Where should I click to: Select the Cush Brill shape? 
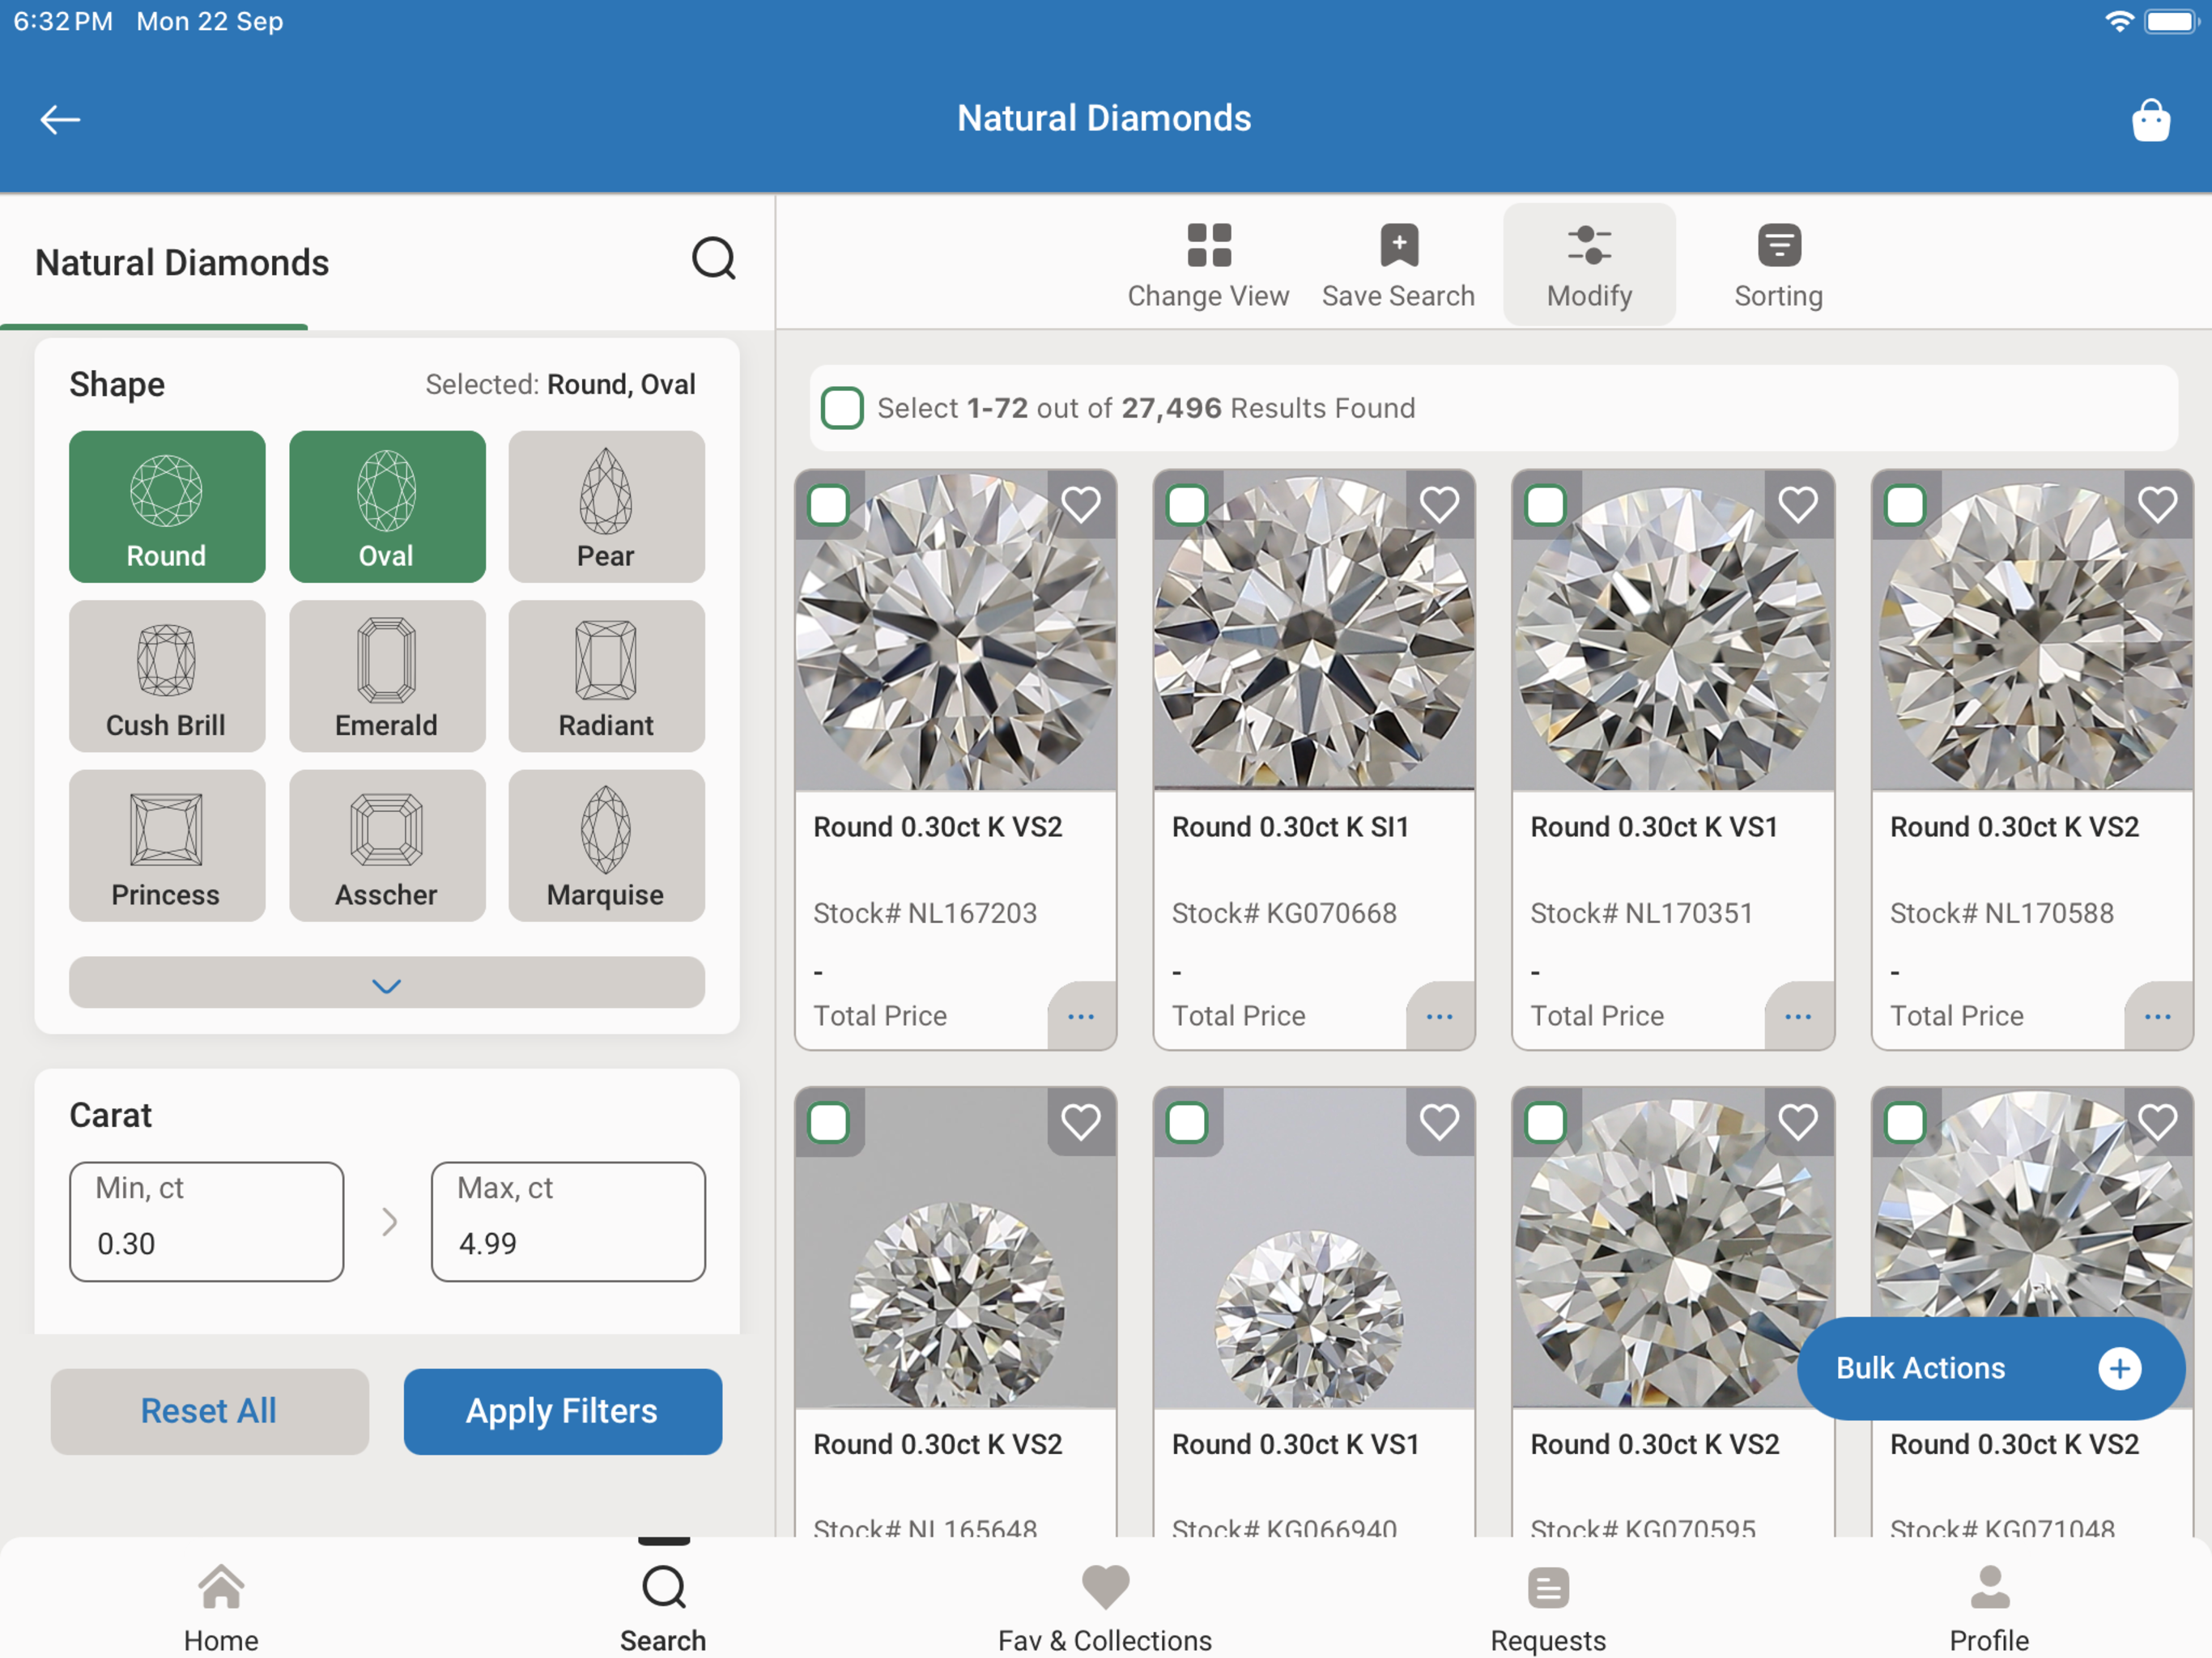point(167,676)
